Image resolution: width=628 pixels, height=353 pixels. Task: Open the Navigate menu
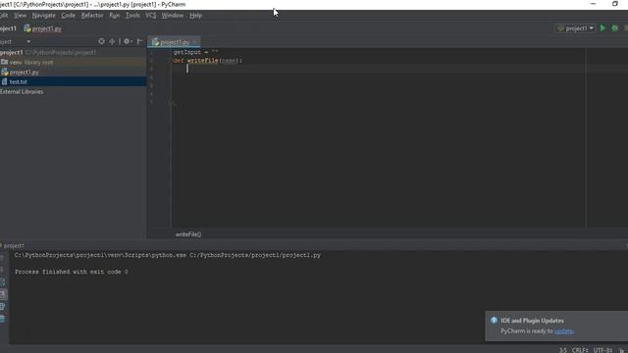click(x=43, y=16)
